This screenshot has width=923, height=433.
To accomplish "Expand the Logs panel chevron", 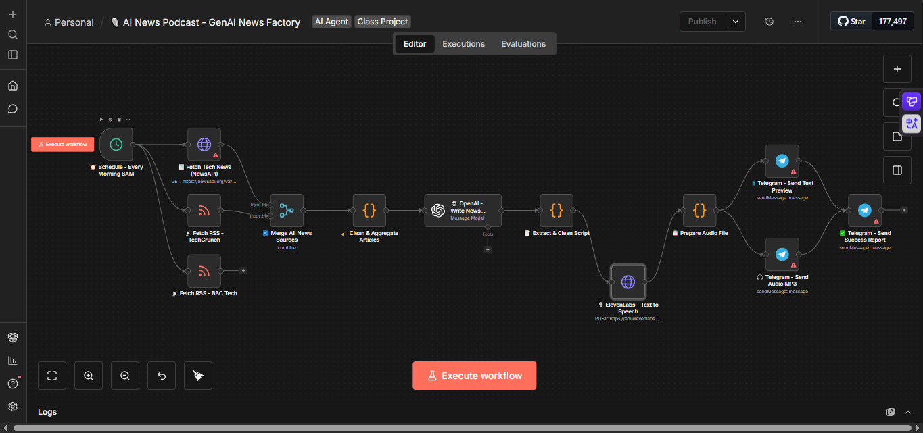I will coord(908,412).
